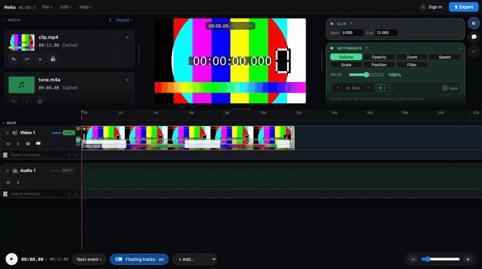482x269 pixels.
Task: Collapse the CLIP panel with its arrow
Action: pyautogui.click(x=460, y=24)
